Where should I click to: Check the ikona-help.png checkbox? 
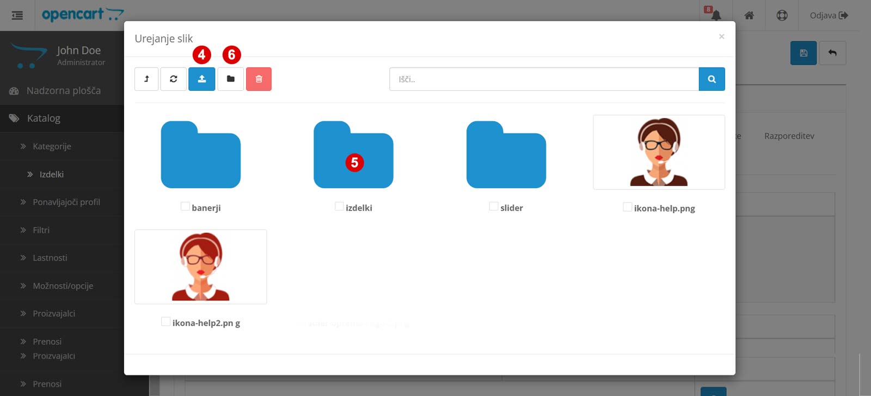(x=627, y=207)
